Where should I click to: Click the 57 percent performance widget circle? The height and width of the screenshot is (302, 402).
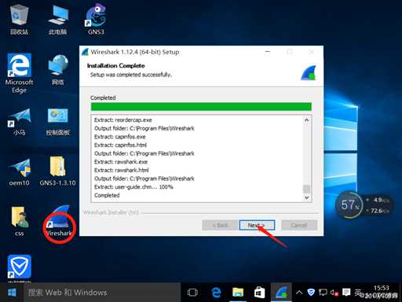pyautogui.click(x=349, y=205)
